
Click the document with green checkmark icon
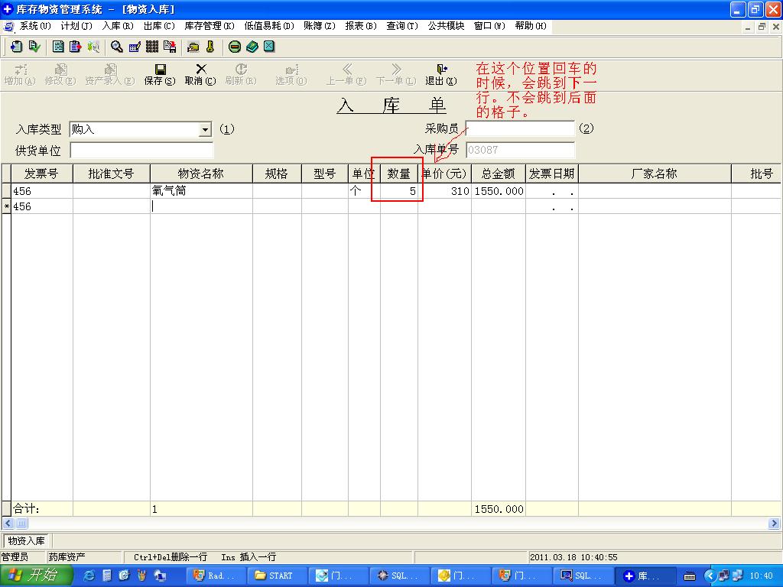pos(34,47)
